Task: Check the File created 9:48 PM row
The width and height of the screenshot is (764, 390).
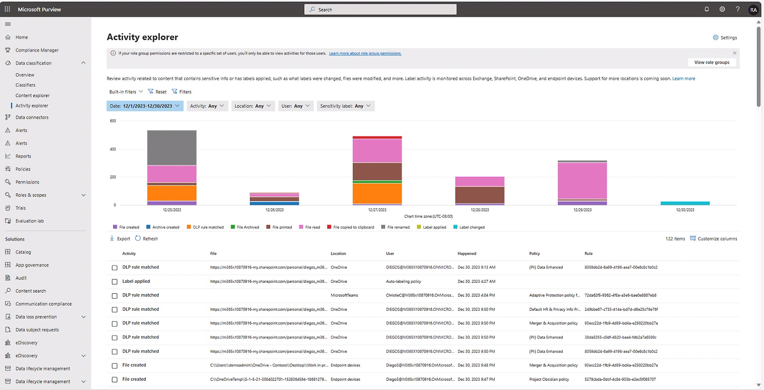Action: click(x=114, y=366)
